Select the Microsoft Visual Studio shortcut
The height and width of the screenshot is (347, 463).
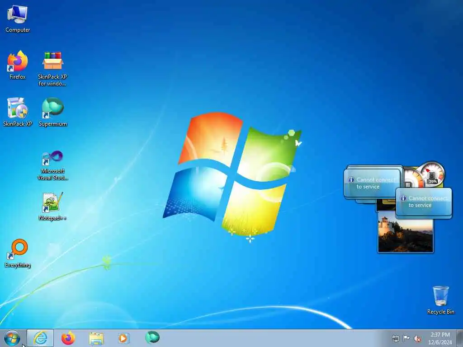click(x=53, y=165)
